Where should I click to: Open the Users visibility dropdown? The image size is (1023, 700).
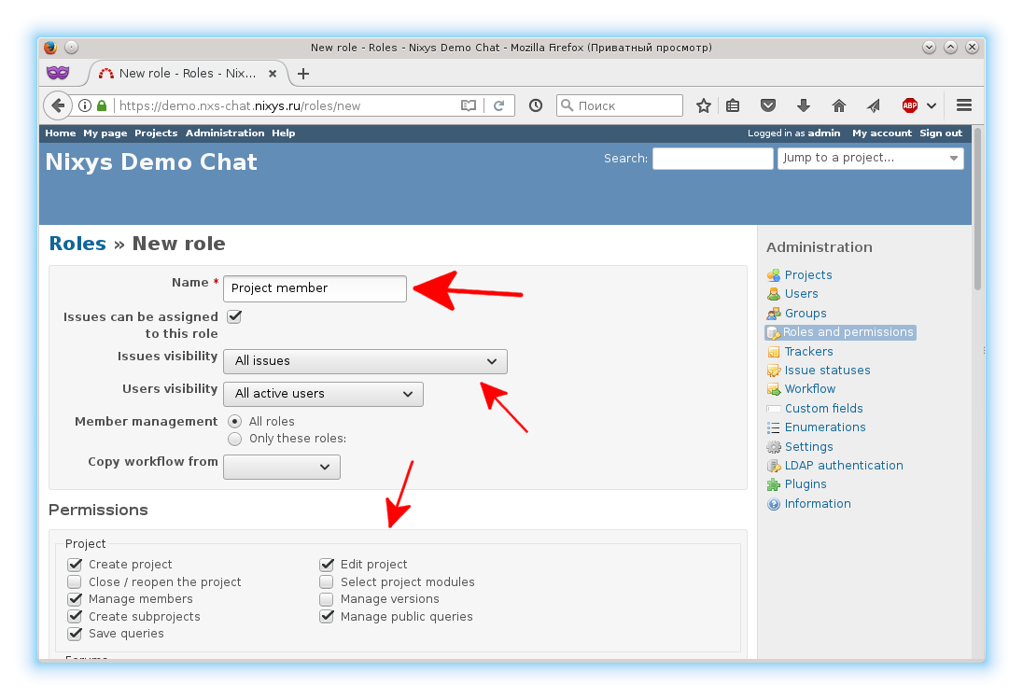(324, 394)
